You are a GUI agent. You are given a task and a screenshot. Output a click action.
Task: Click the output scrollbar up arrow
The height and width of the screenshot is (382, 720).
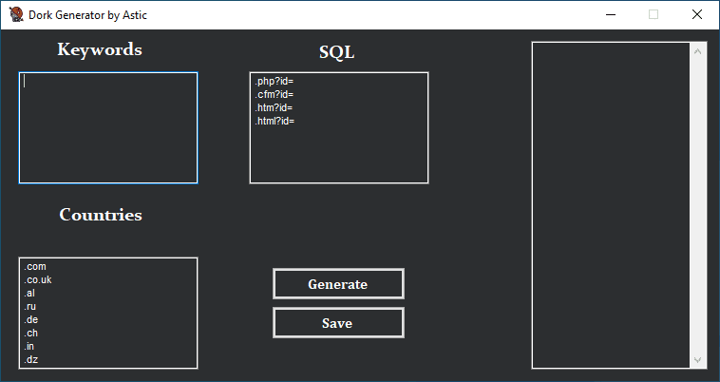[x=697, y=51]
